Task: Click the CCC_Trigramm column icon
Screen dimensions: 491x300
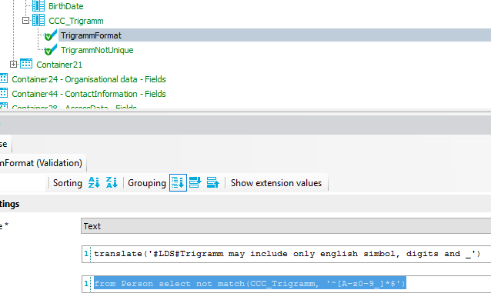Action: pos(38,20)
